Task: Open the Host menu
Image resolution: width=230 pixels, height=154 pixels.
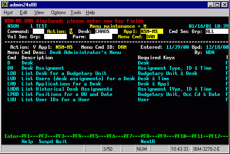Action: tap(8, 12)
